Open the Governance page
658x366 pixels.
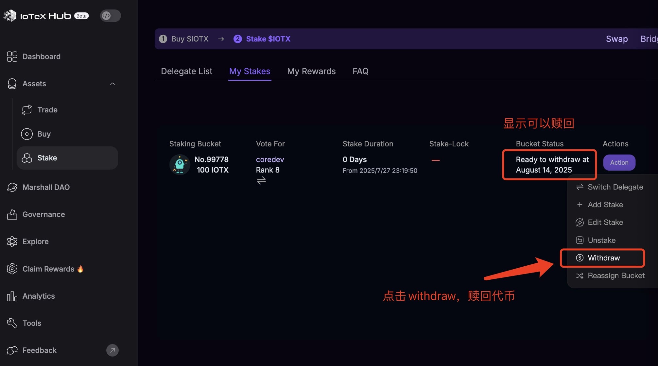[43, 214]
